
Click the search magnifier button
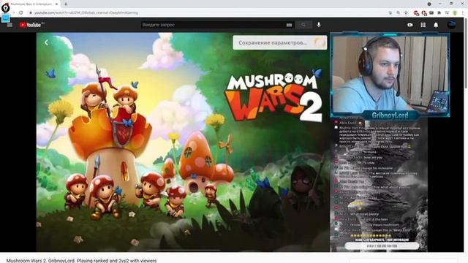(303, 25)
